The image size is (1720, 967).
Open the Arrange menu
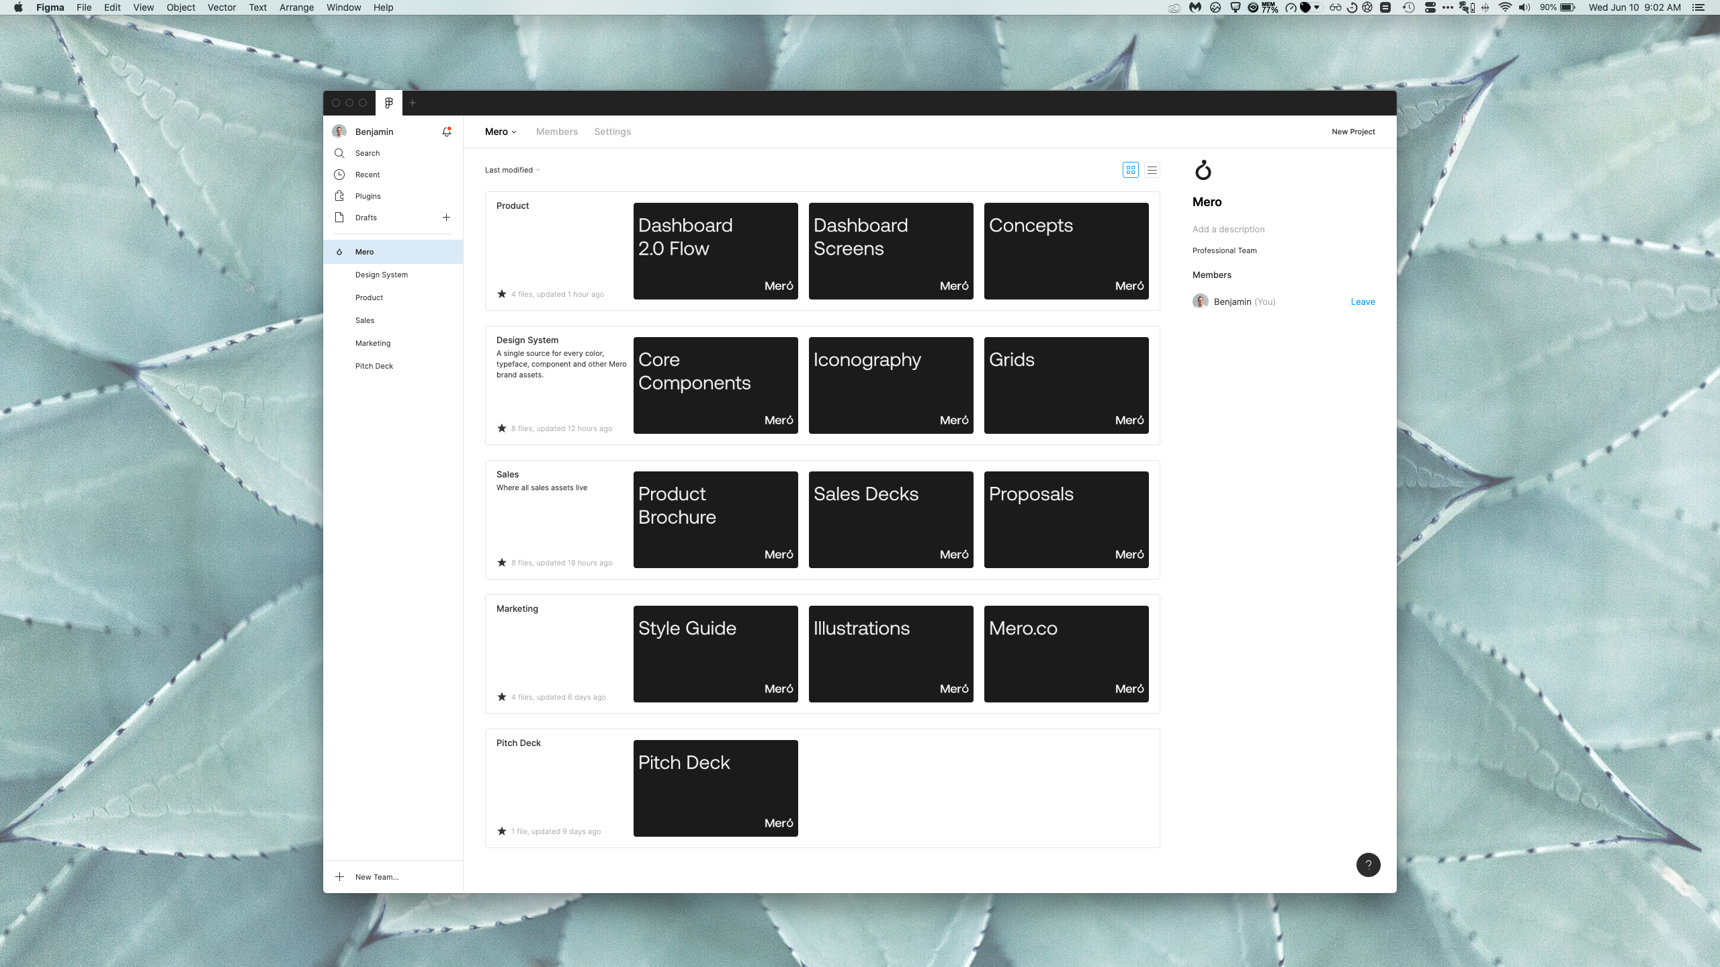coord(296,7)
